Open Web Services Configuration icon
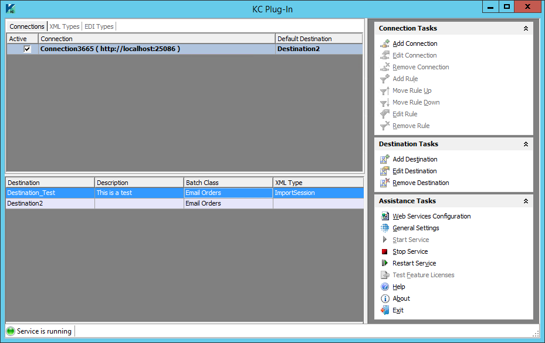The width and height of the screenshot is (545, 343). 385,216
